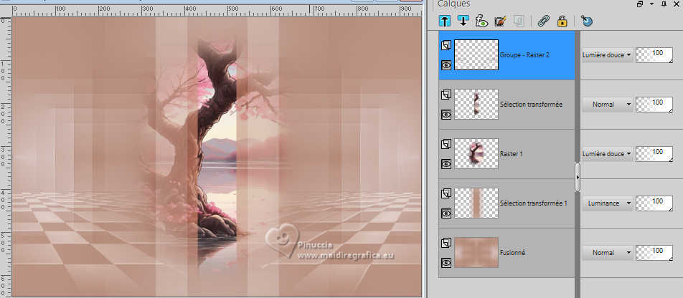Click the horizontal ruler above the canvas
This screenshot has height=298, width=683.
click(x=217, y=11)
